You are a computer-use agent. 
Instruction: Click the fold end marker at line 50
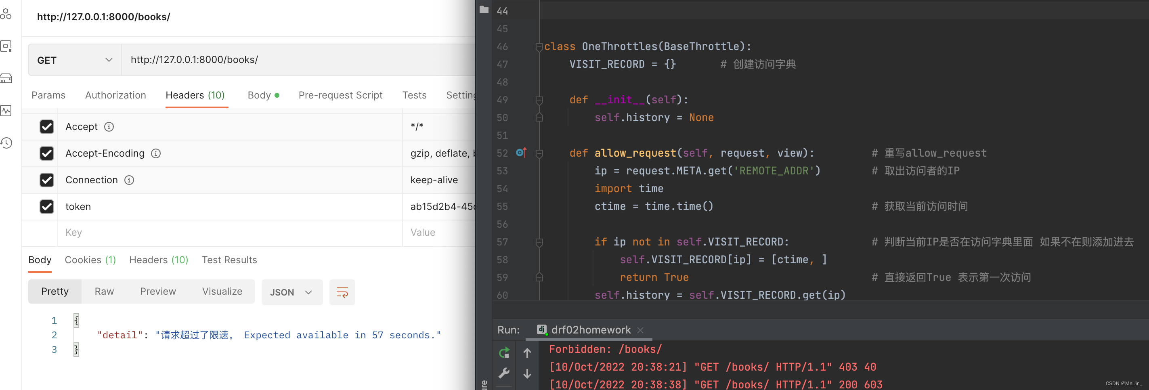pyautogui.click(x=539, y=117)
